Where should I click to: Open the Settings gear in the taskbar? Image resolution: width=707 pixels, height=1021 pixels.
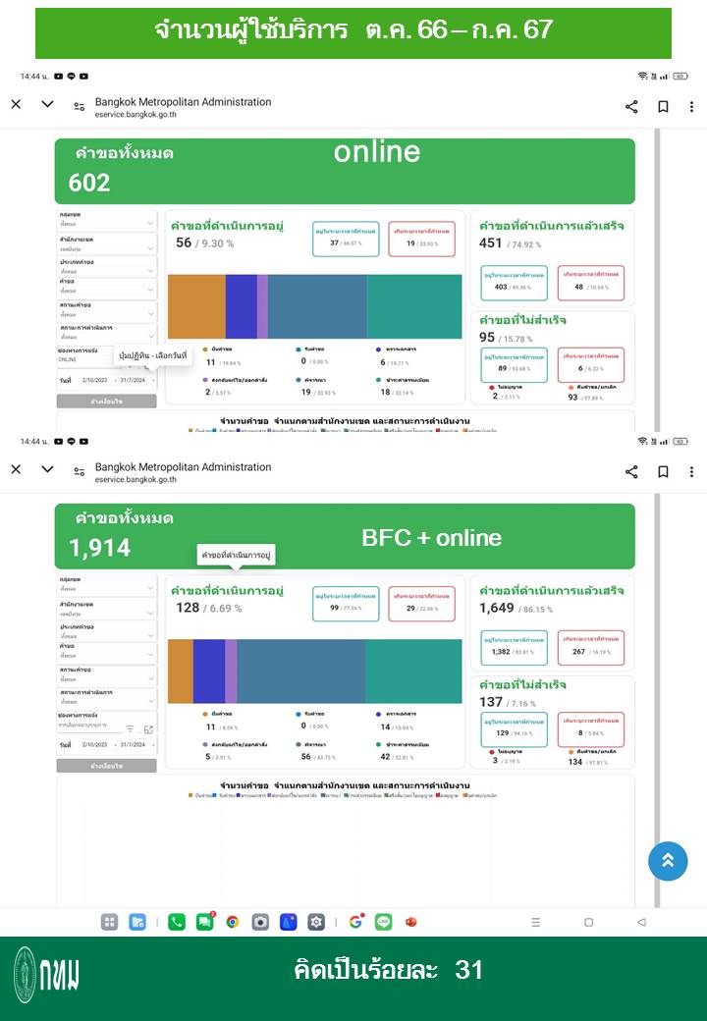(316, 922)
